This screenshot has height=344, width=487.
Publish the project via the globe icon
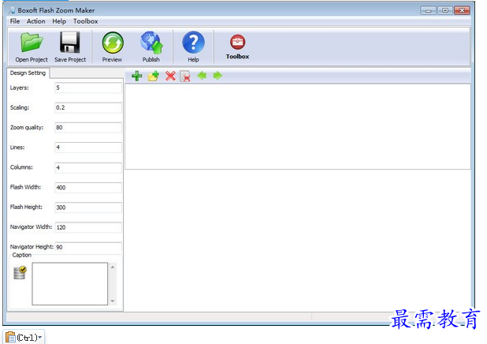coord(151,43)
